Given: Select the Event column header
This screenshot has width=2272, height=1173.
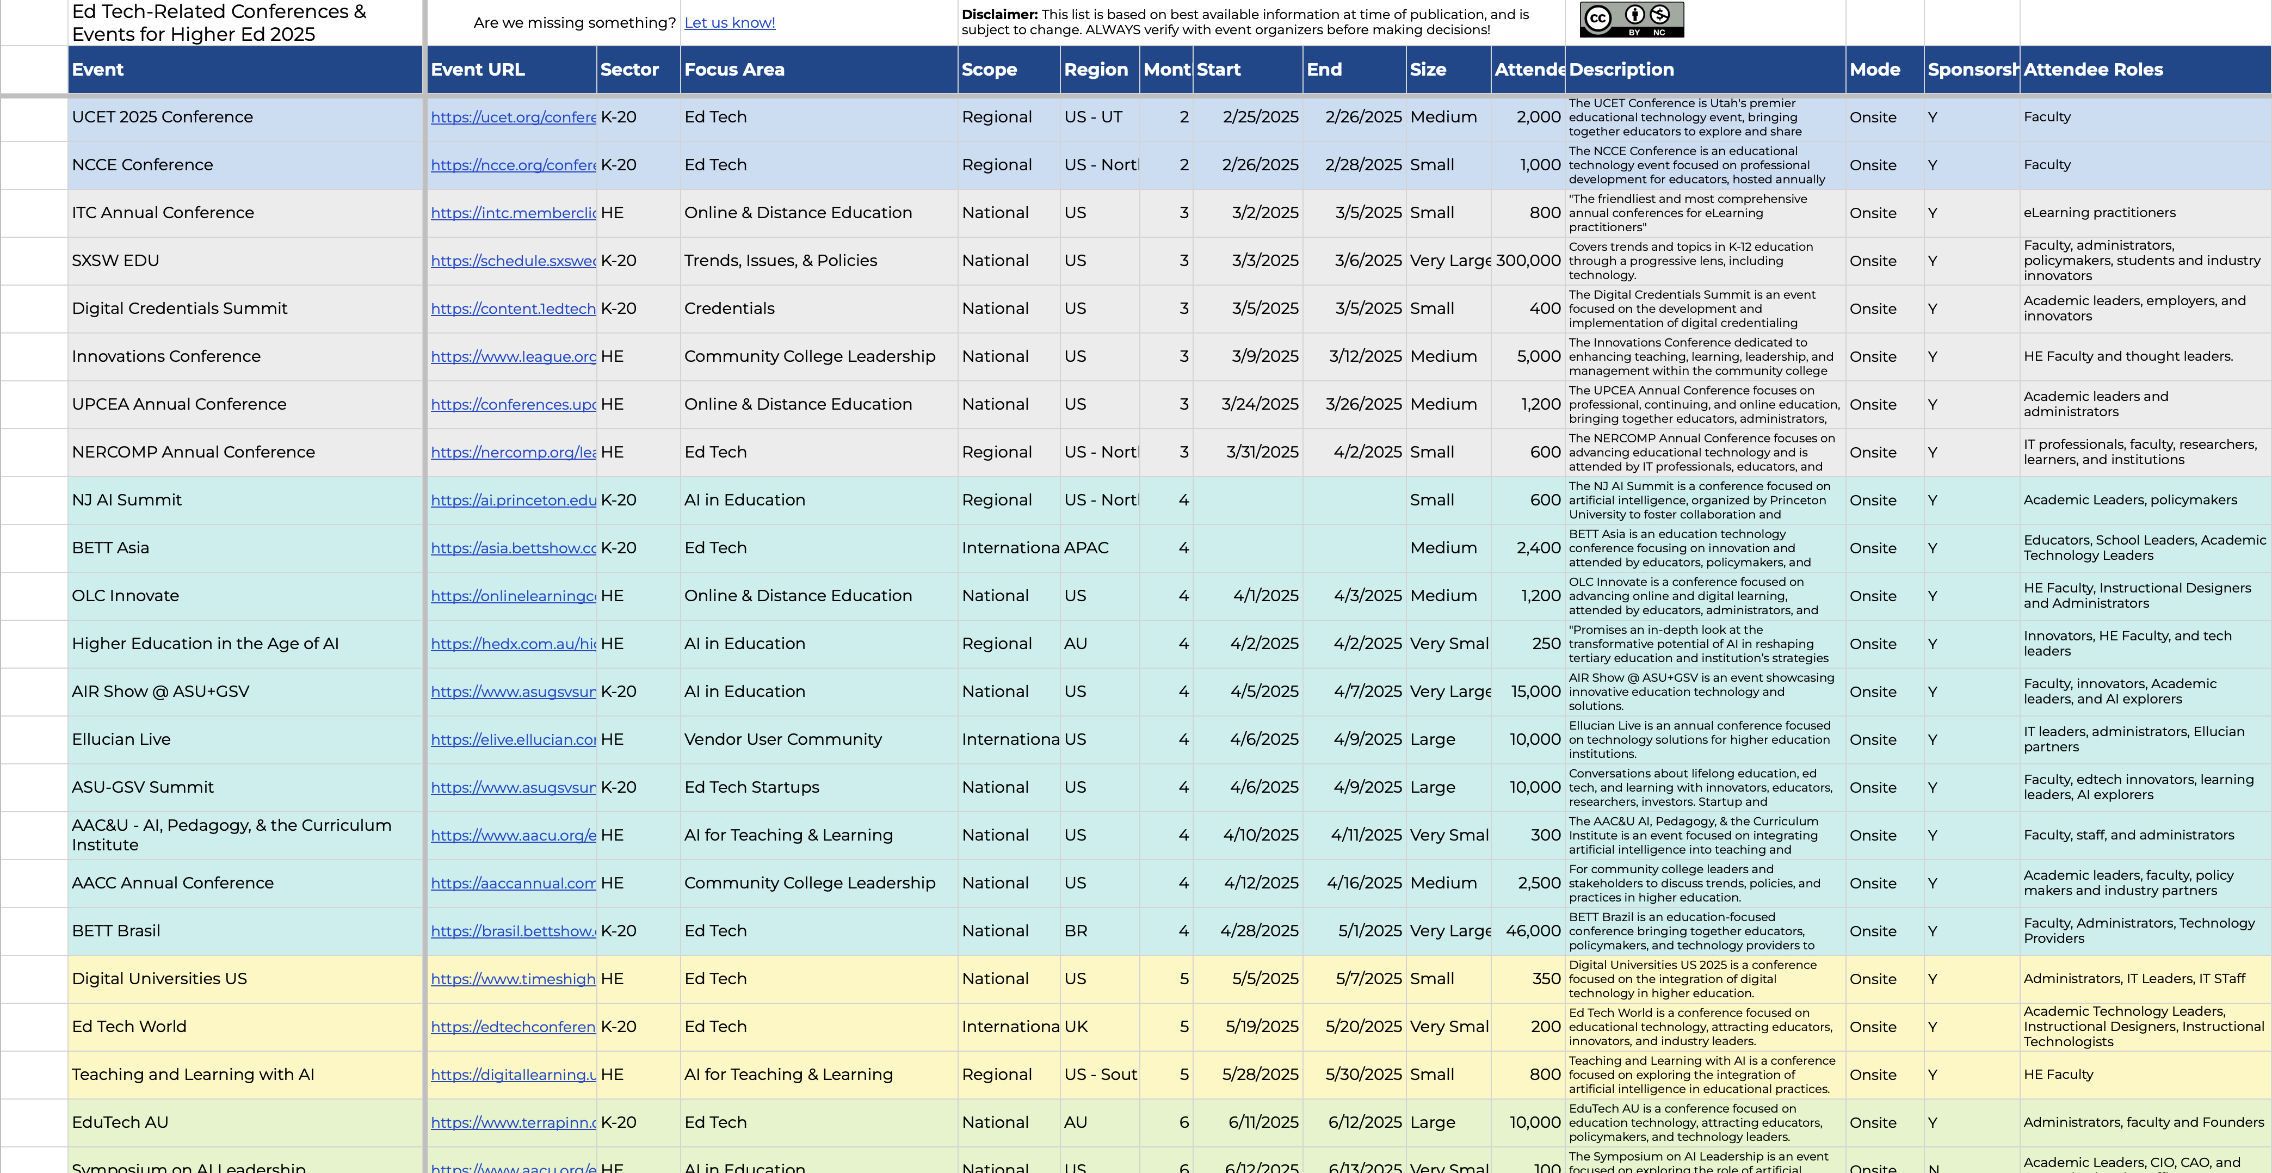Looking at the screenshot, I should [245, 70].
